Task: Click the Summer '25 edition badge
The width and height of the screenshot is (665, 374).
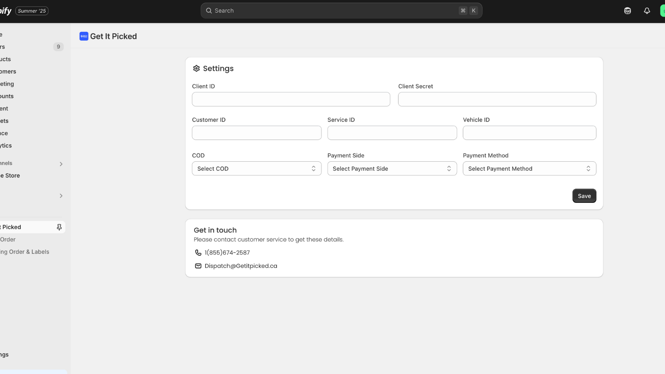Action: coord(32,11)
